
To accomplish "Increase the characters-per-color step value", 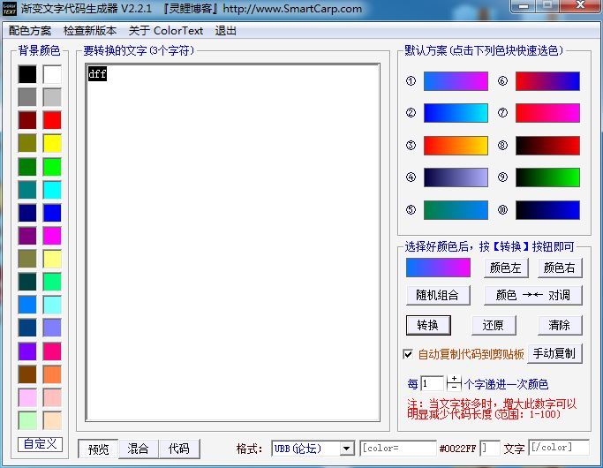I will click(x=454, y=379).
